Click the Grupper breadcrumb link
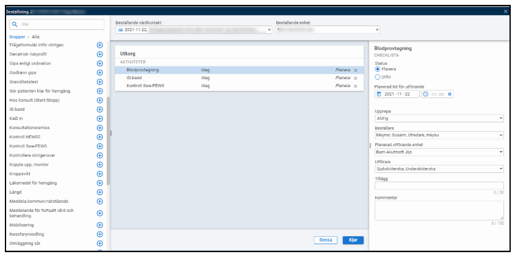This screenshot has height=257, width=515. pos(17,37)
